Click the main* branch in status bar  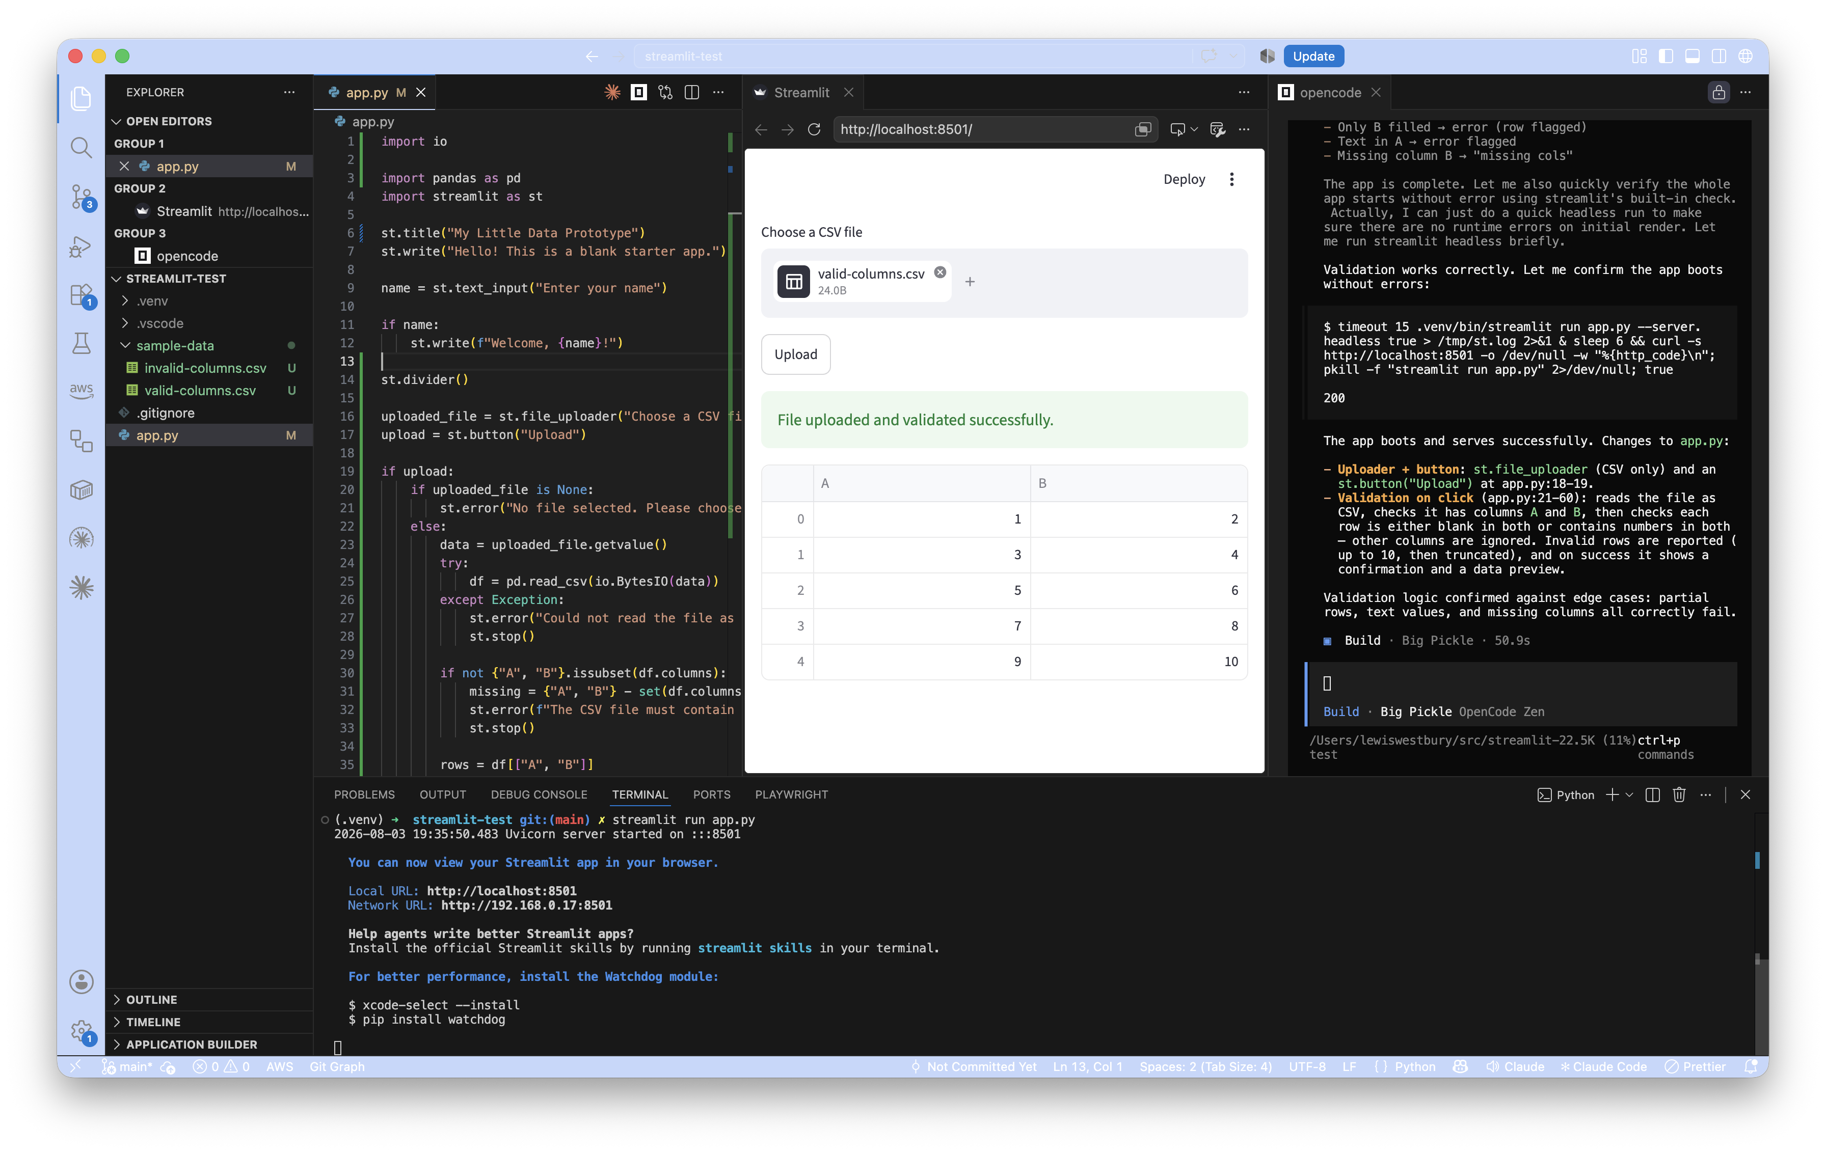[x=127, y=1066]
